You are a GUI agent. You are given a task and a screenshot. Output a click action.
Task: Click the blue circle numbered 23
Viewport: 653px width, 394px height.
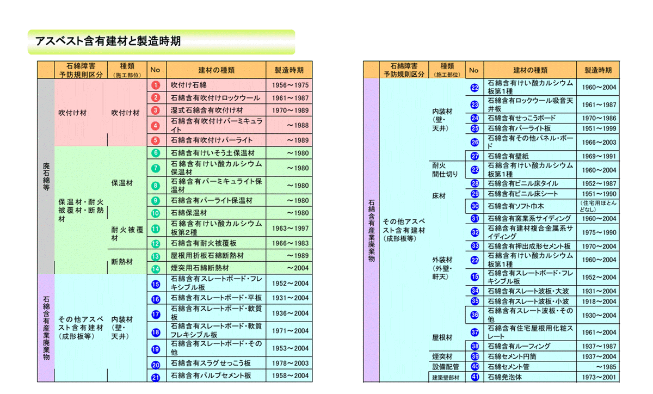(x=475, y=104)
